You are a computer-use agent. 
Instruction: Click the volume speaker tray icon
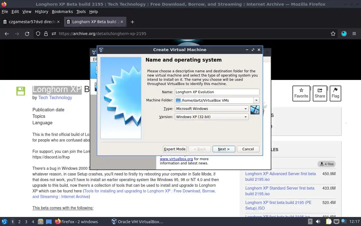click(318, 222)
